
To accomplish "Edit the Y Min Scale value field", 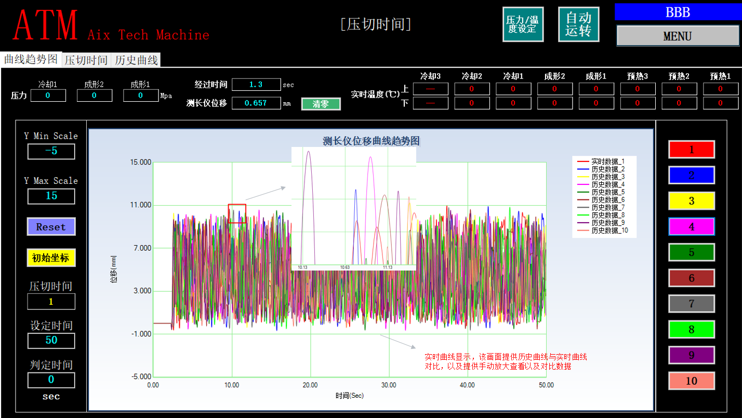I will pyautogui.click(x=51, y=152).
